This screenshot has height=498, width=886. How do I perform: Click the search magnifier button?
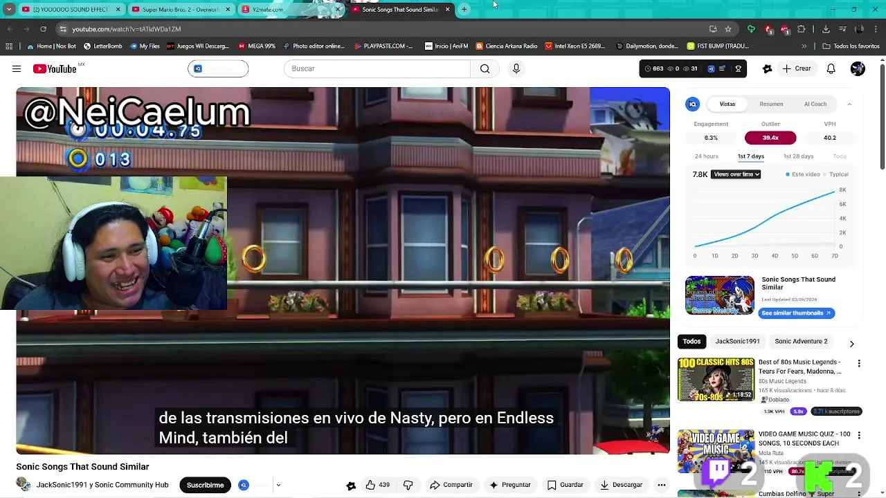[485, 68]
